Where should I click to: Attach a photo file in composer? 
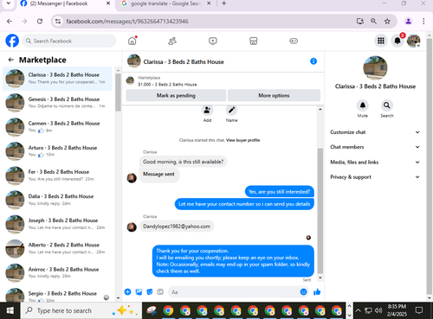139,292
